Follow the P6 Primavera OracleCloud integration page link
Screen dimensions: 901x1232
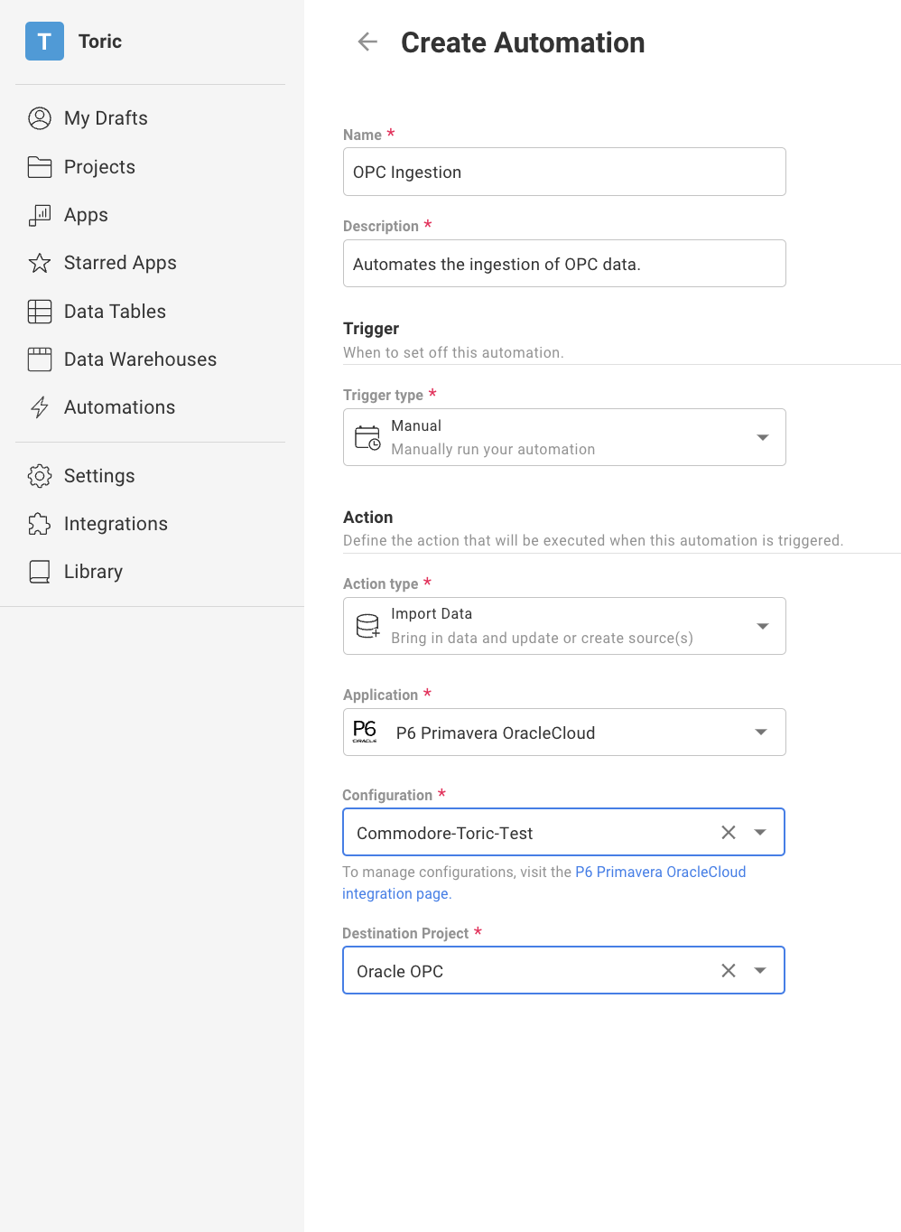tap(660, 872)
